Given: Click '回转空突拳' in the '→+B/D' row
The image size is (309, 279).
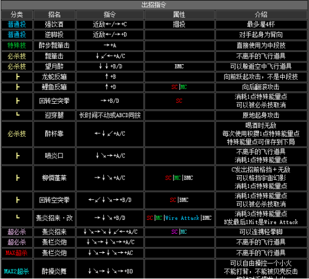Looking at the screenshot, I should point(54,101).
